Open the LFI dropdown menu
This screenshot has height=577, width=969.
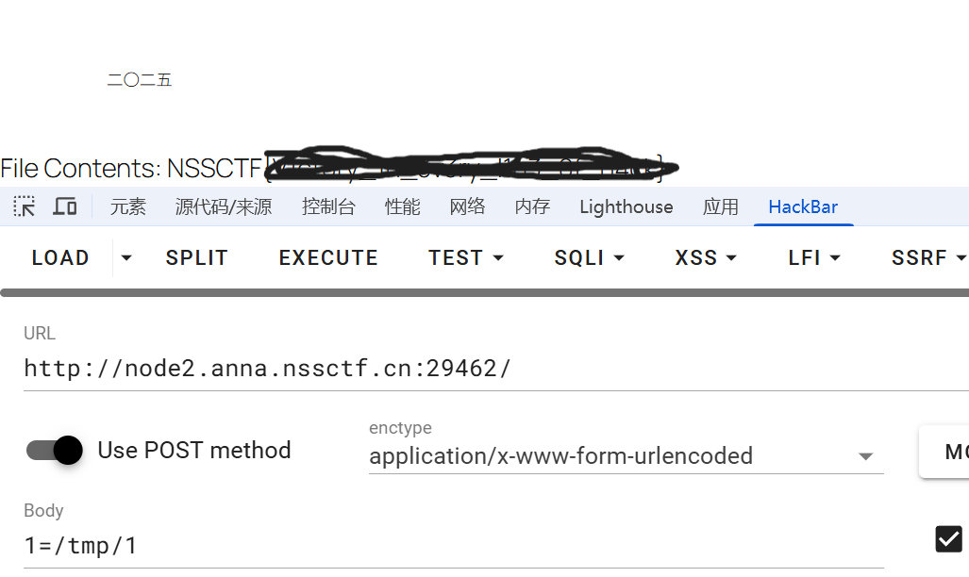(813, 257)
